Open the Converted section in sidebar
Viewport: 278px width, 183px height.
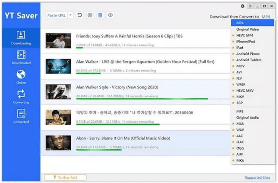tap(21, 116)
